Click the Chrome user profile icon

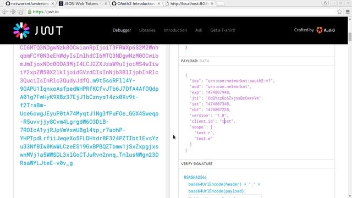325,3
